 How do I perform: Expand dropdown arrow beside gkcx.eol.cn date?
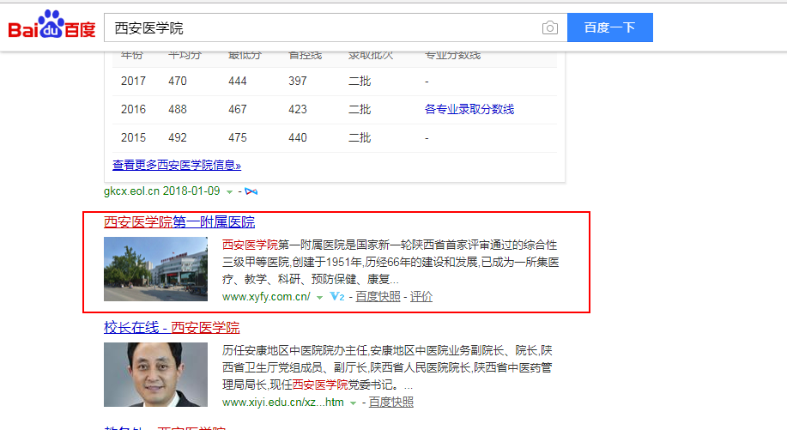(229, 191)
